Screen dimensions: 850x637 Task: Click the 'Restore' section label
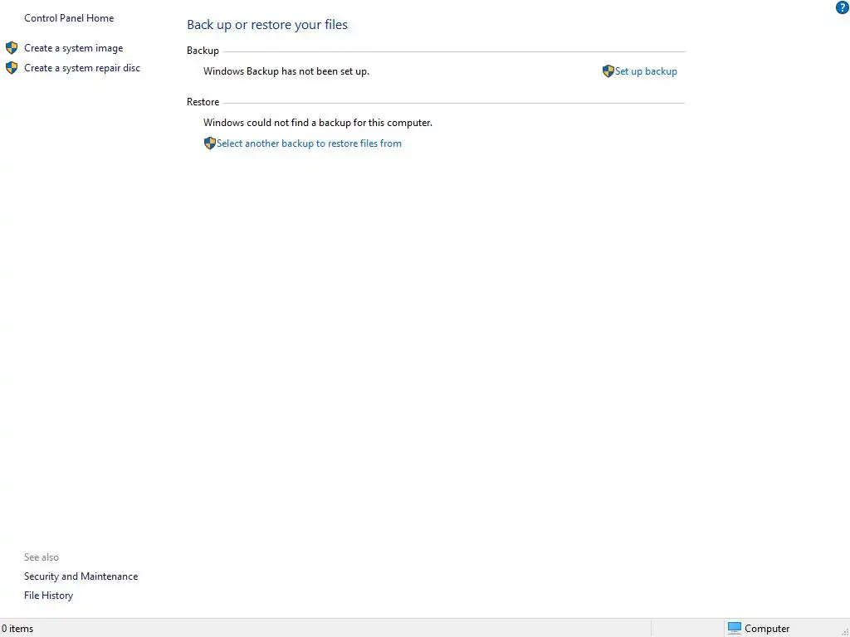pyautogui.click(x=203, y=102)
